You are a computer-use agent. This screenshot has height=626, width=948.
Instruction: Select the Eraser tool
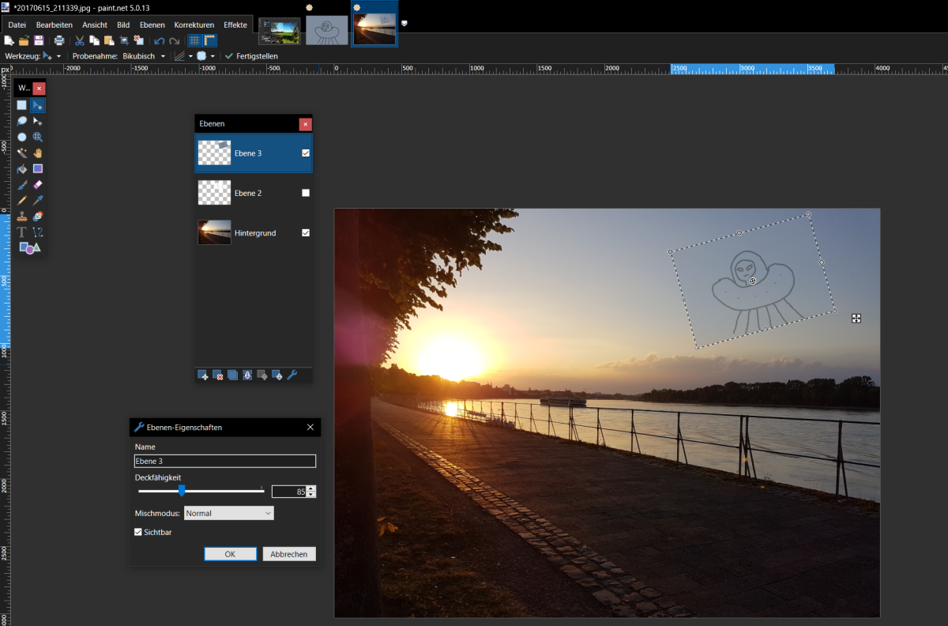coord(37,184)
